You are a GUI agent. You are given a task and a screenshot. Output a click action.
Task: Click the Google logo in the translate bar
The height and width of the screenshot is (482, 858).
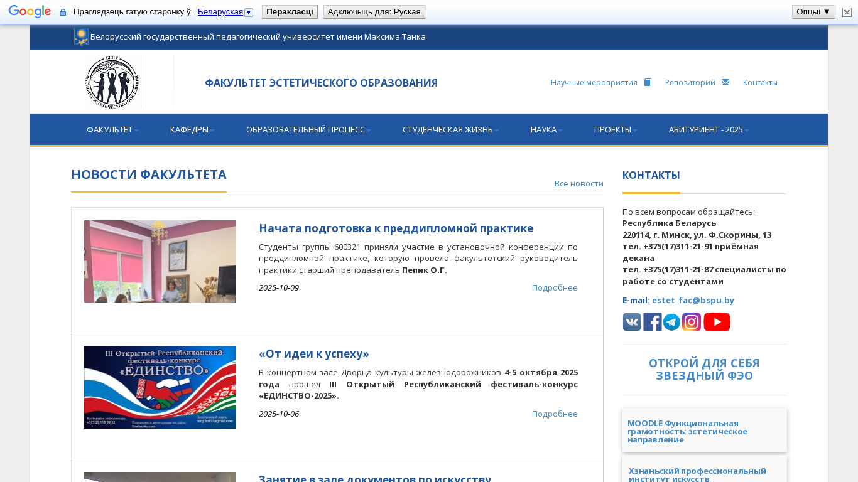[30, 12]
